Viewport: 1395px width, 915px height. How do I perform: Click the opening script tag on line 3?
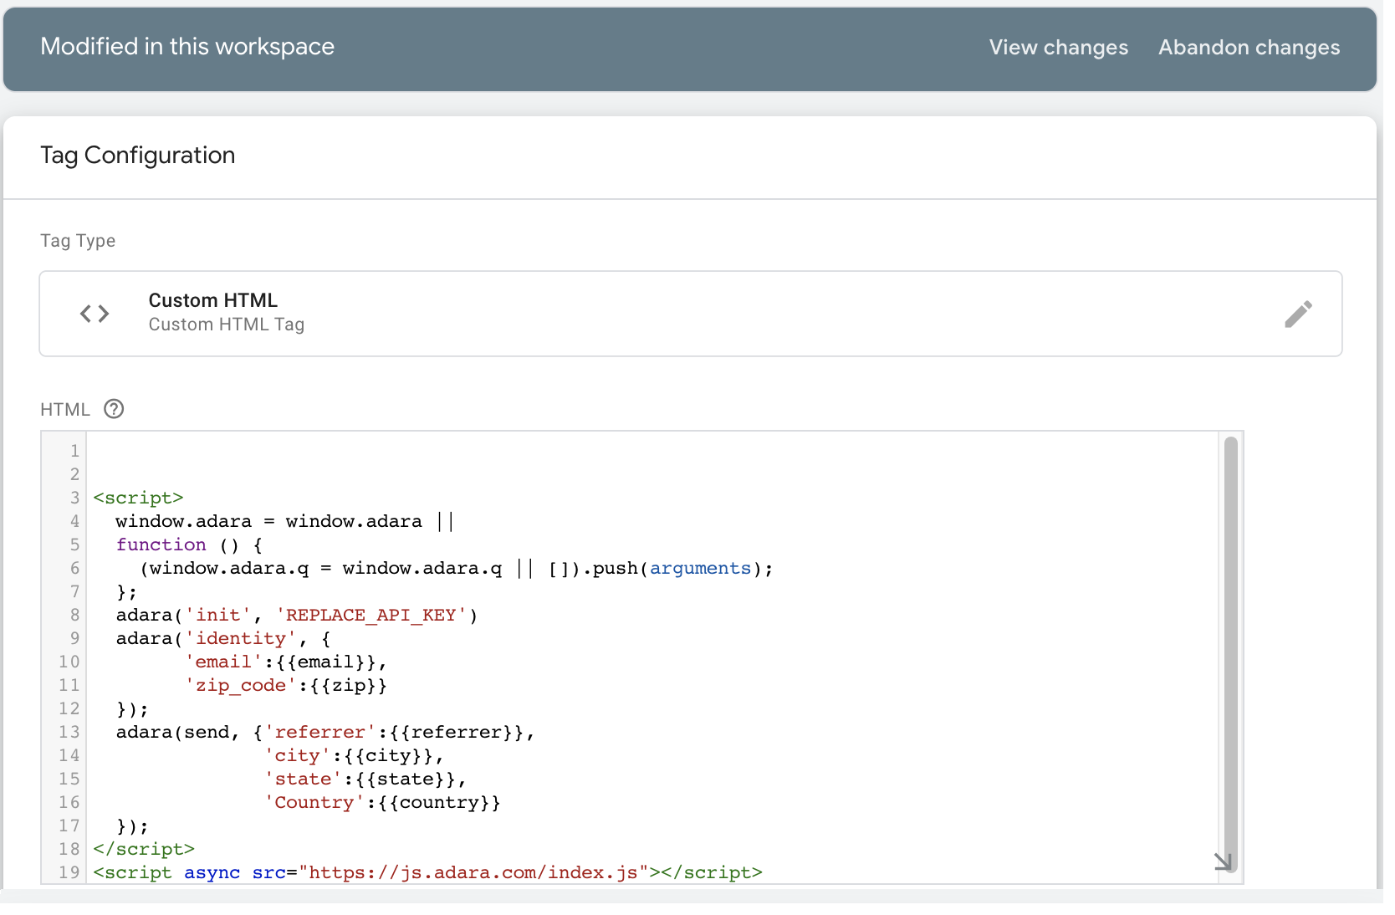pyautogui.click(x=138, y=498)
